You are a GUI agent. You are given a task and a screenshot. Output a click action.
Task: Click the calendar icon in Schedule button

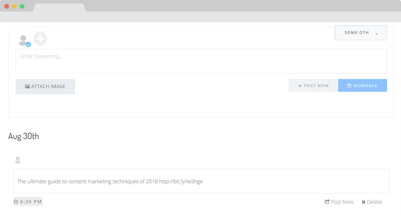coord(349,86)
